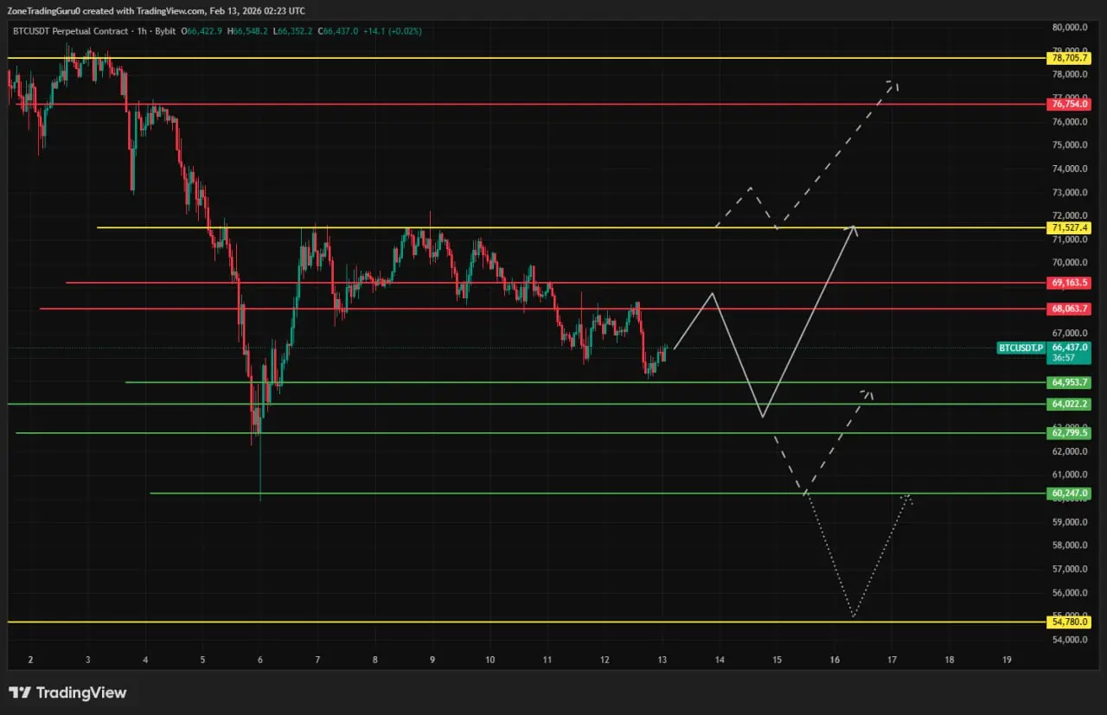Click the BTCUSDT.P symbol tag on price scale
1107x715 pixels.
point(1021,348)
